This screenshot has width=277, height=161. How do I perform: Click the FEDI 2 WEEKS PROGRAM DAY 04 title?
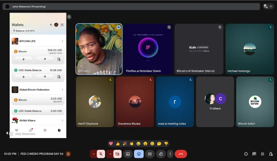click(42, 154)
